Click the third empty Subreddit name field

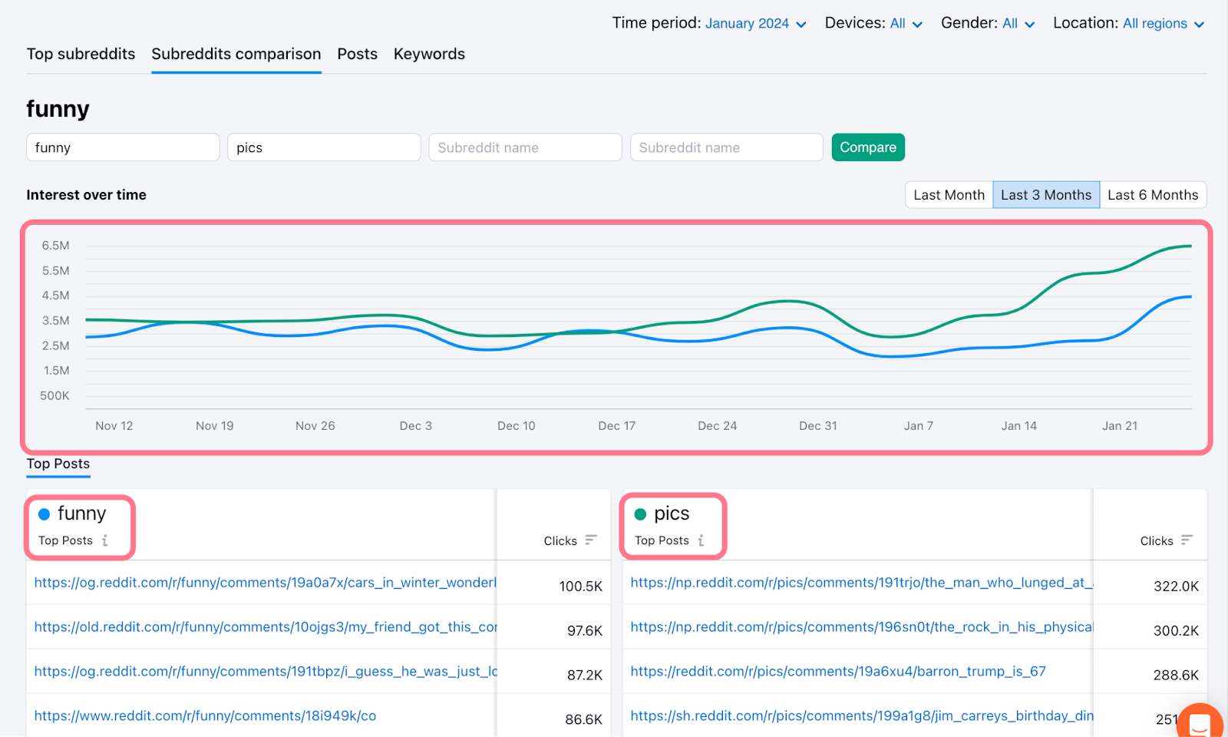525,147
